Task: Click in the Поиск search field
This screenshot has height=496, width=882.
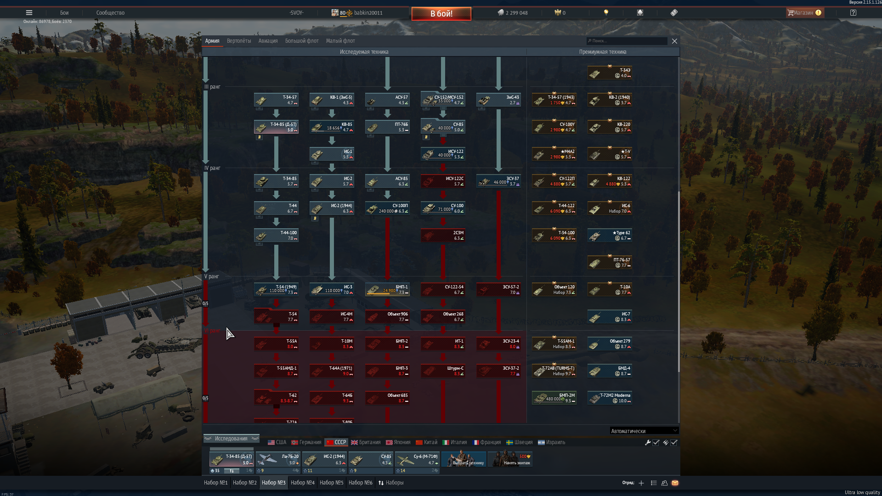Action: (x=627, y=41)
